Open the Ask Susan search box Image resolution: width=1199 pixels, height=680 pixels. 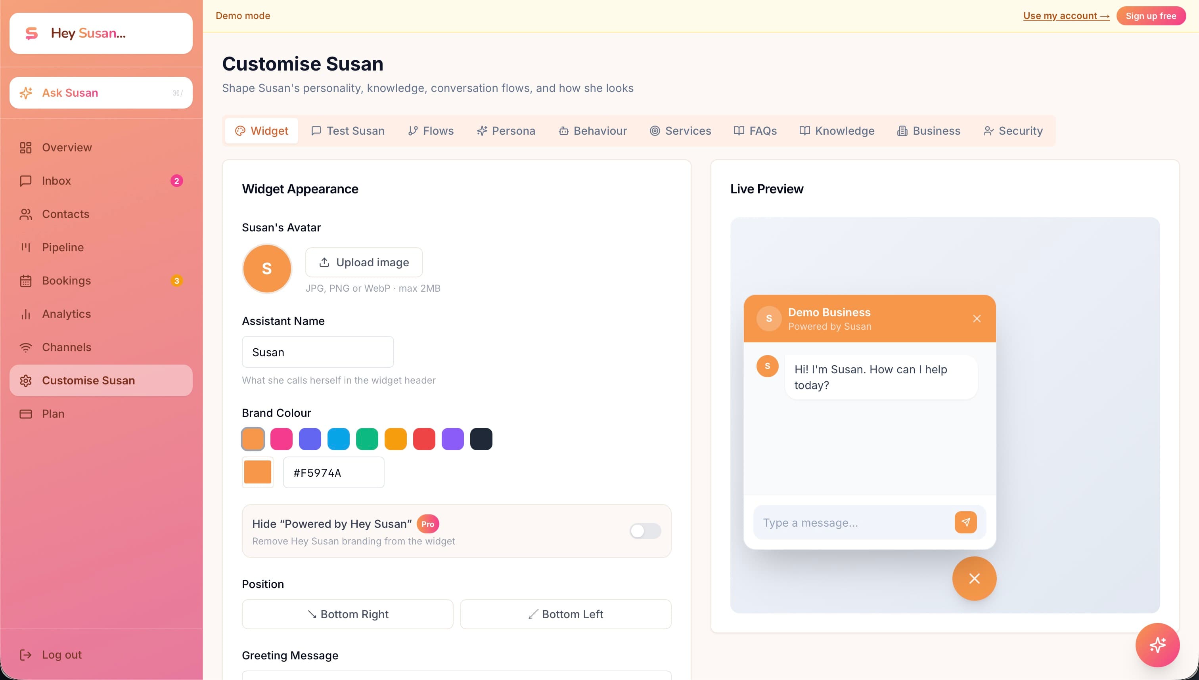101,93
